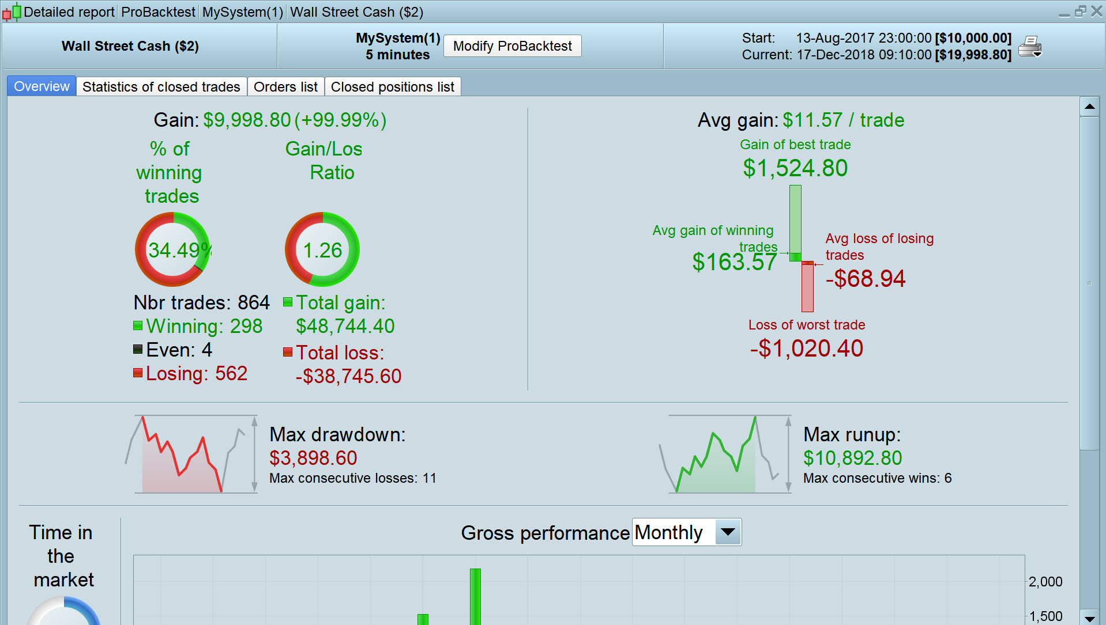Minimize the Detailed report window
1106x625 pixels.
pyautogui.click(x=1064, y=14)
